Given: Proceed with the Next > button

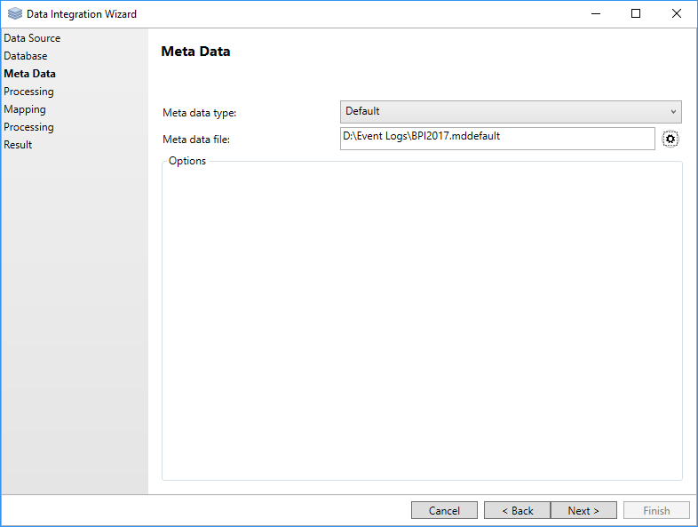Looking at the screenshot, I should pyautogui.click(x=583, y=510).
